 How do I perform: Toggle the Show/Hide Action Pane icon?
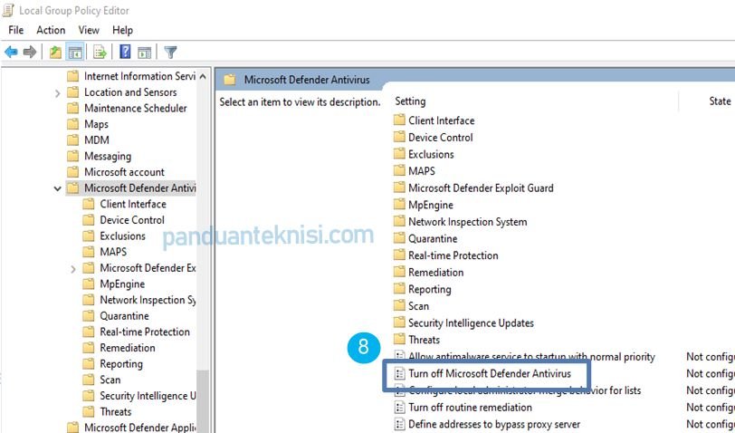point(145,52)
